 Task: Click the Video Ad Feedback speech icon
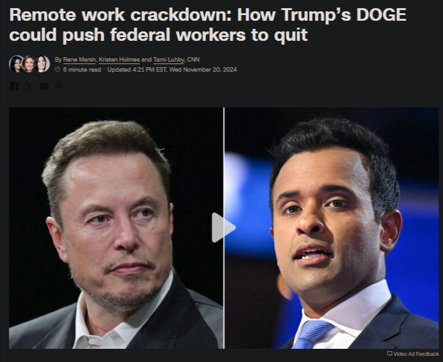point(390,354)
